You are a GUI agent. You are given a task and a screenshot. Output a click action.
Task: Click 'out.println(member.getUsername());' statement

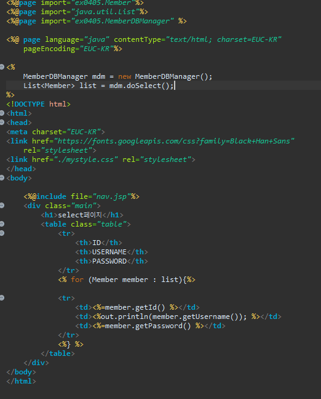(x=174, y=316)
